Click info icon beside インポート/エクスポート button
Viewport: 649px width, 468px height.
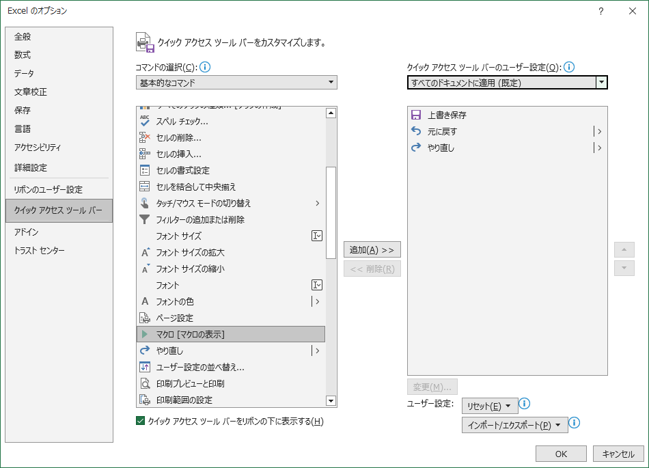pos(574,423)
